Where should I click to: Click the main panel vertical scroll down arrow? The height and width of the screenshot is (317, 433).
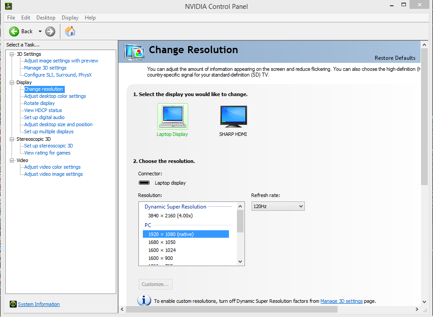(424, 302)
